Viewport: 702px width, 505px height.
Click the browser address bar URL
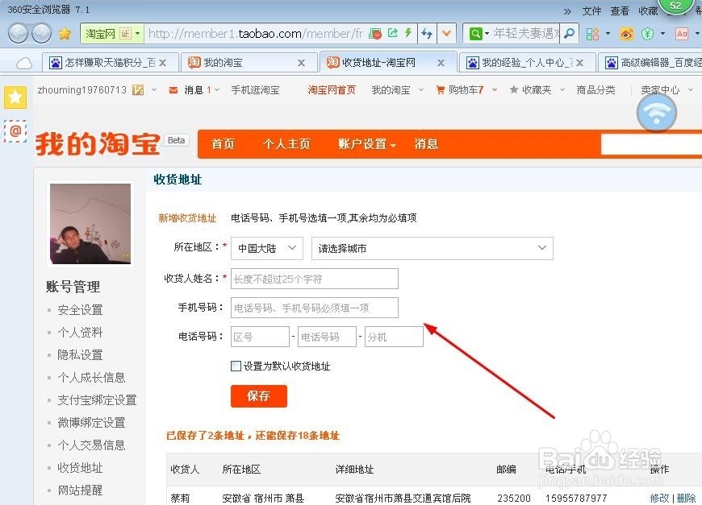(x=255, y=34)
